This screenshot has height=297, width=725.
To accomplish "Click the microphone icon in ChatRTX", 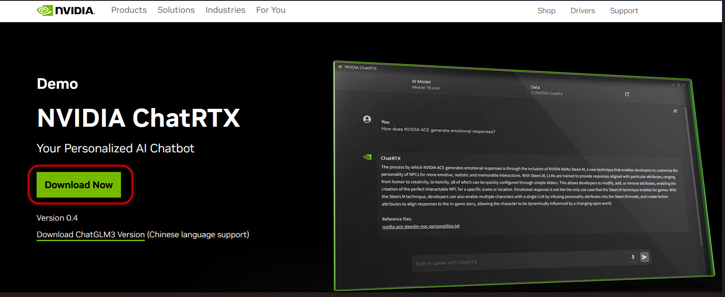I will click(633, 257).
